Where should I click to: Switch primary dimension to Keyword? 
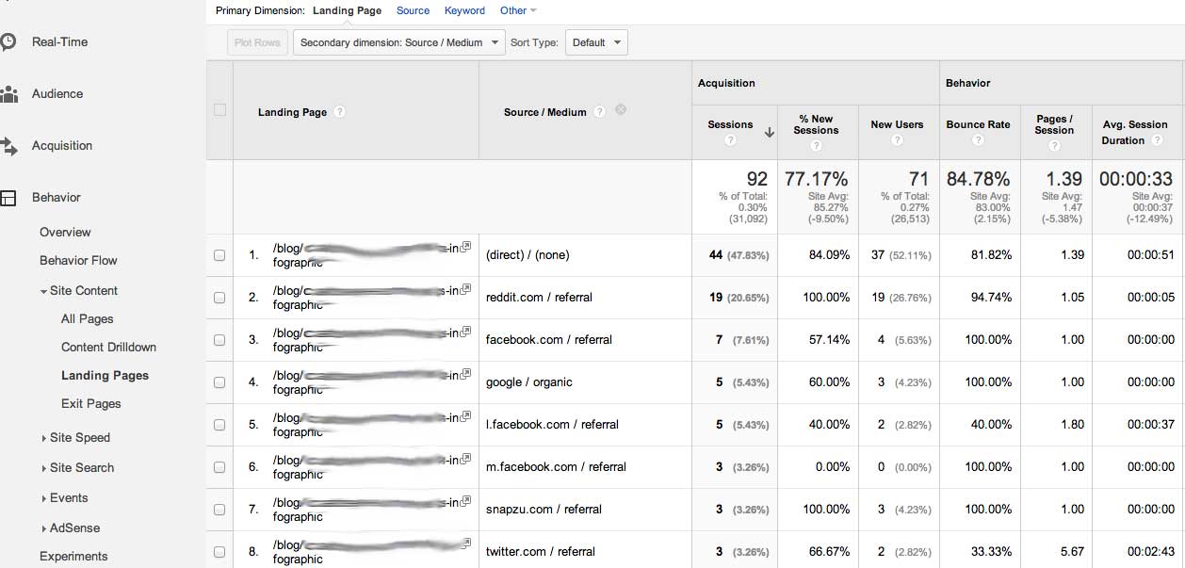464,11
